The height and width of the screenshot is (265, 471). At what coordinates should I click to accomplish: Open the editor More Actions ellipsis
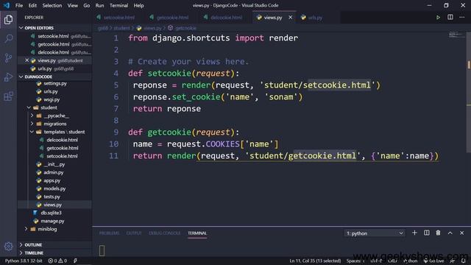point(461,18)
